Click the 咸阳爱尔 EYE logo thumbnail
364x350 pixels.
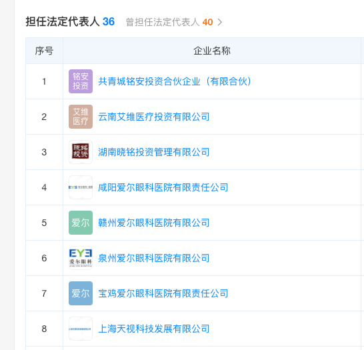click(81, 187)
